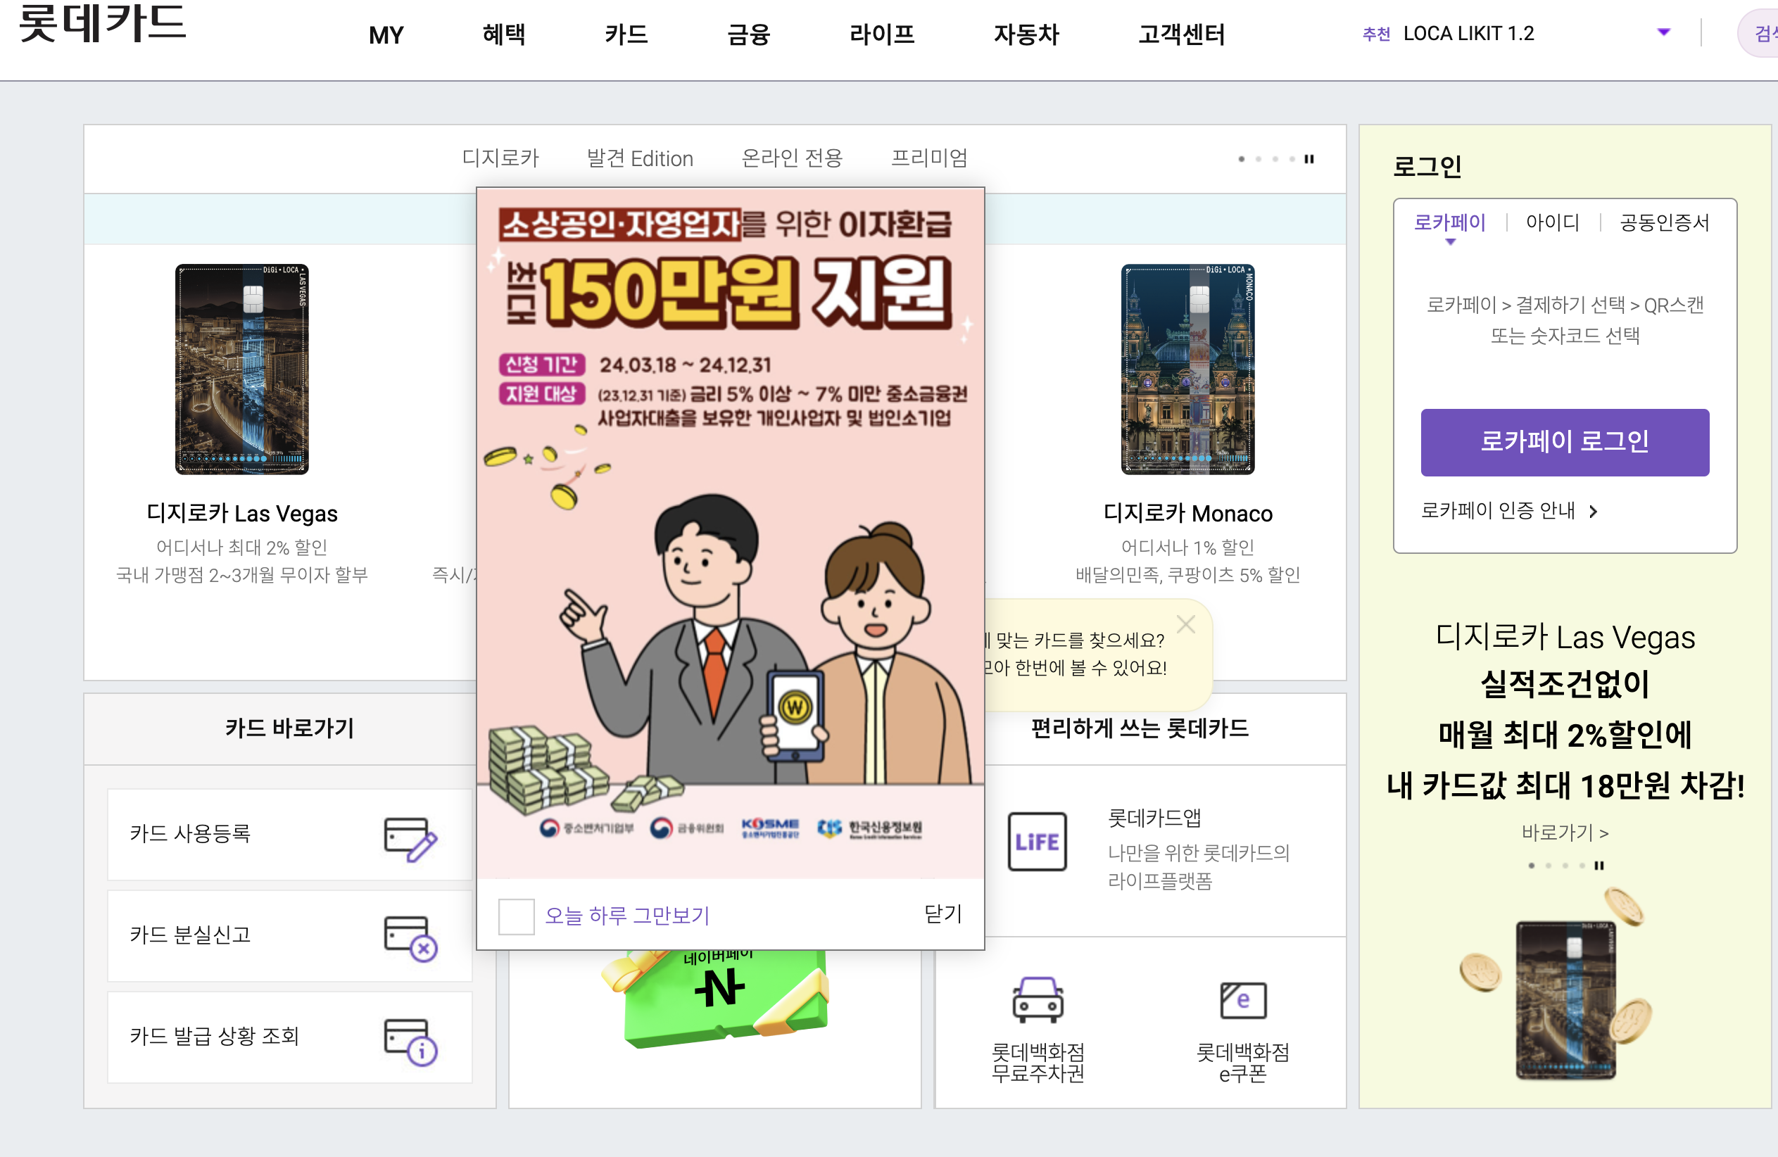Open 카드 분실신고 shortcut
This screenshot has width=1778, height=1157.
click(x=290, y=935)
